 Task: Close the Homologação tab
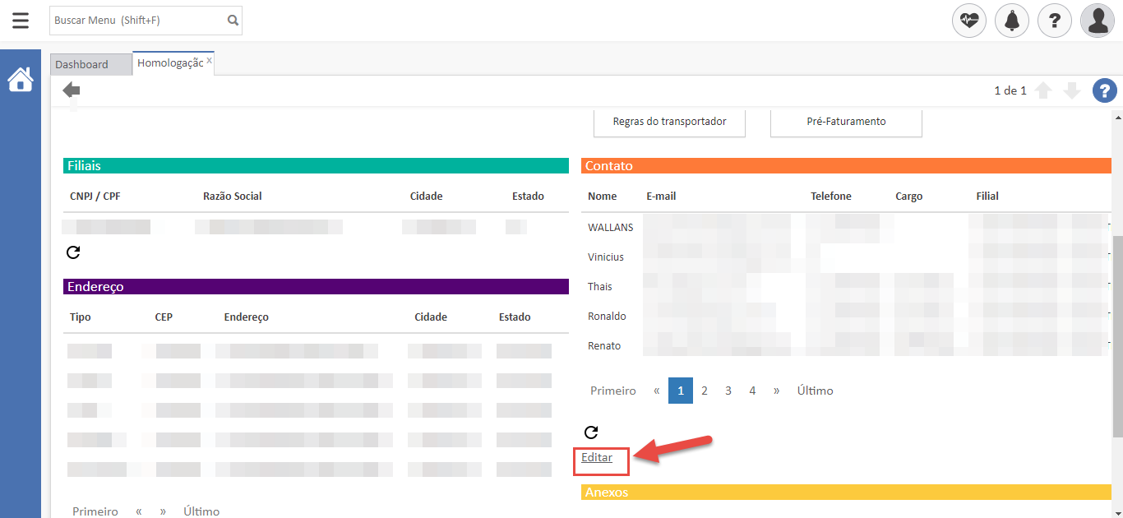tap(209, 61)
